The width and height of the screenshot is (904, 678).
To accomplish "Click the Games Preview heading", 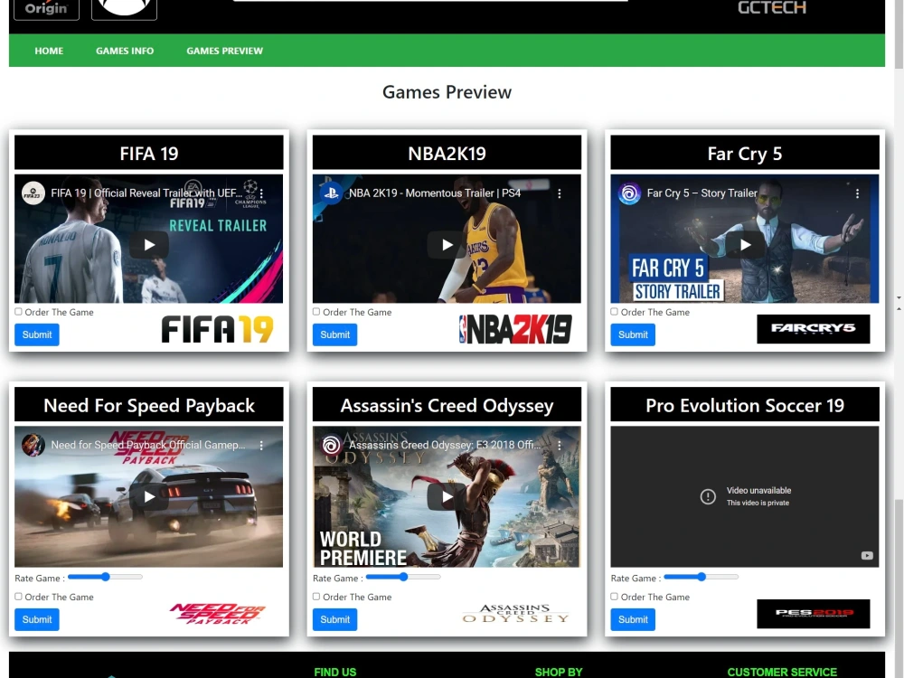I will tap(447, 92).
